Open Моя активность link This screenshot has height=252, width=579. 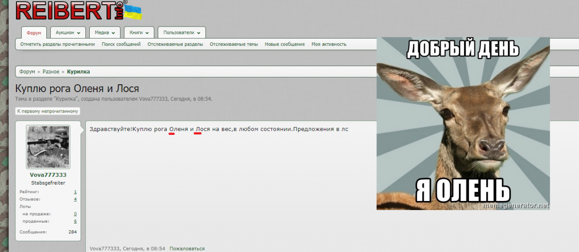[x=329, y=44]
